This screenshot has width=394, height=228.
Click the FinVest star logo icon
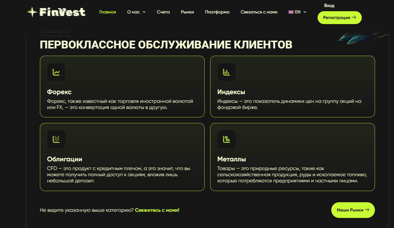[x=32, y=12]
